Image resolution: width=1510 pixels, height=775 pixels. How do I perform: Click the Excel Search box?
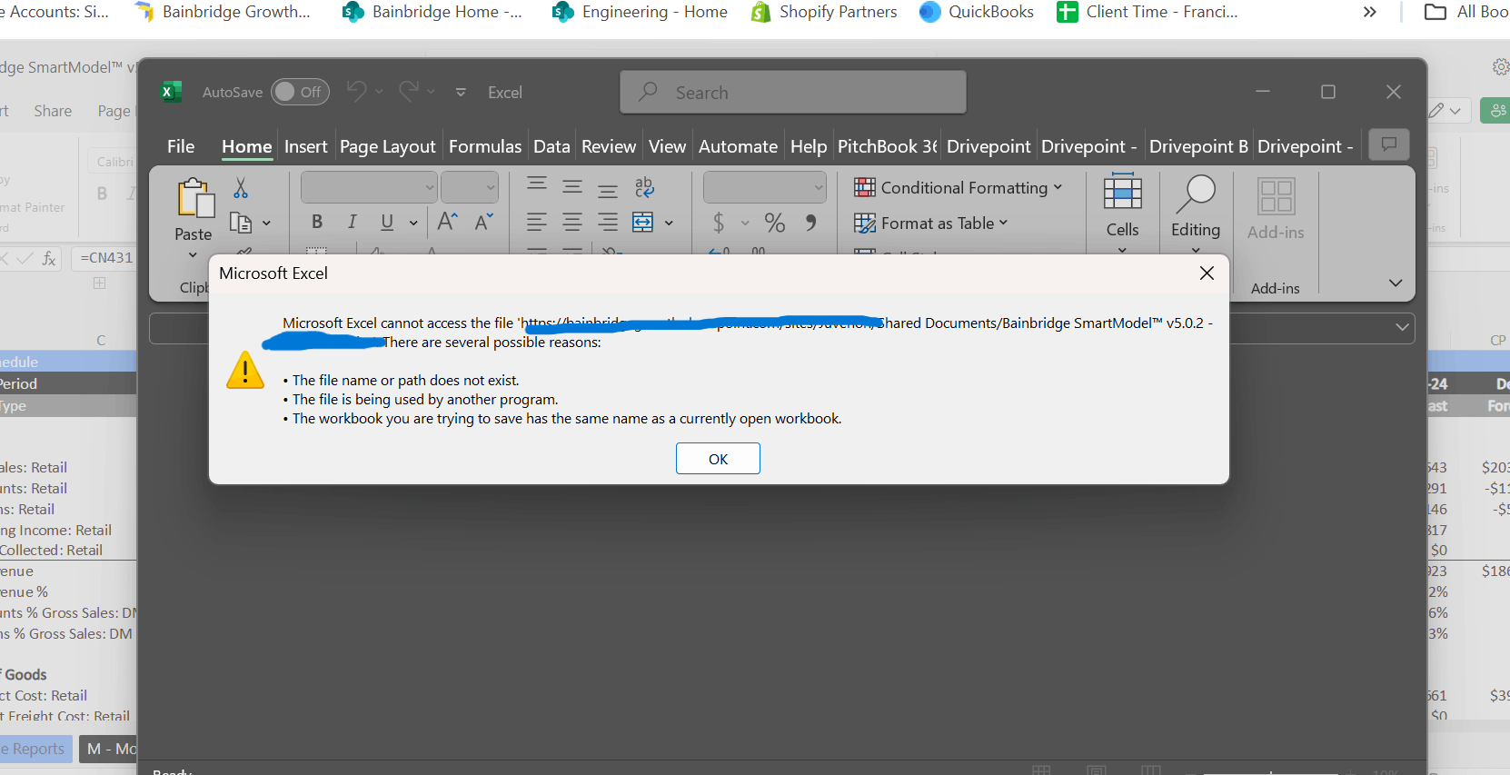tap(793, 92)
